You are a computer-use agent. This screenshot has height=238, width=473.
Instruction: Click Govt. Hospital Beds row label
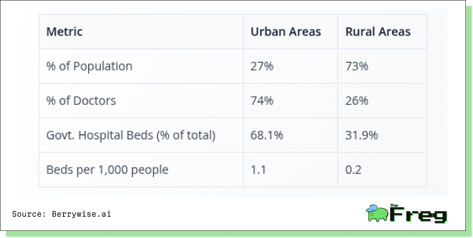click(x=131, y=135)
